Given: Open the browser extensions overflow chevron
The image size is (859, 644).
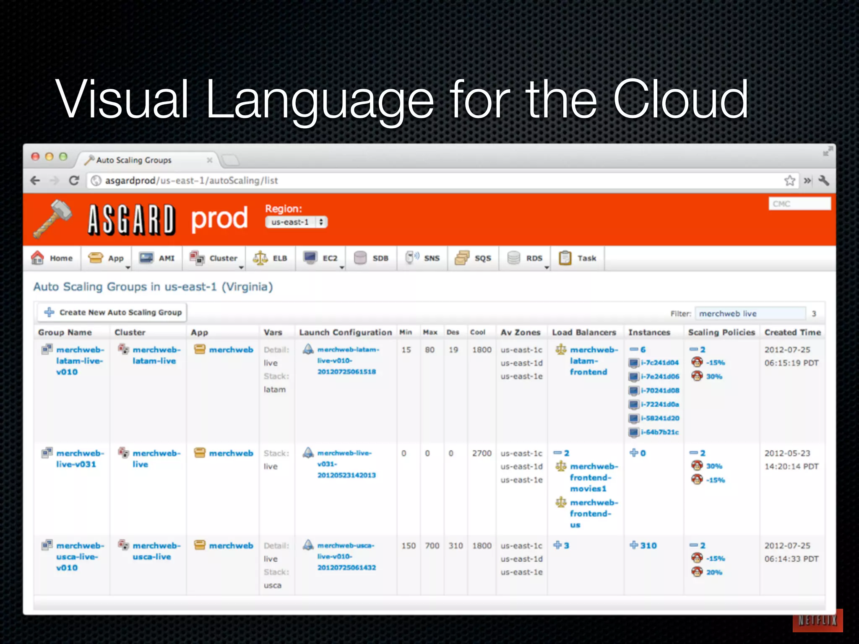Looking at the screenshot, I should 807,181.
